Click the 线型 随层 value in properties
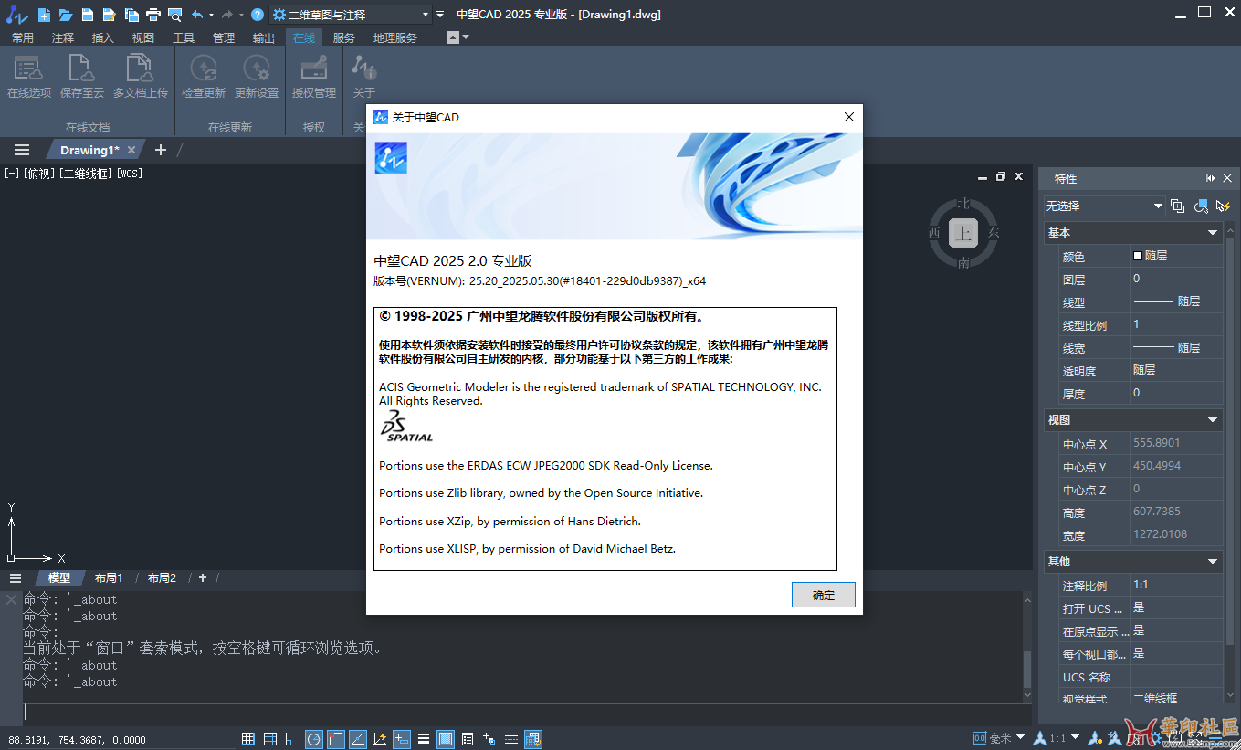Image resolution: width=1241 pixels, height=750 pixels. click(1176, 301)
